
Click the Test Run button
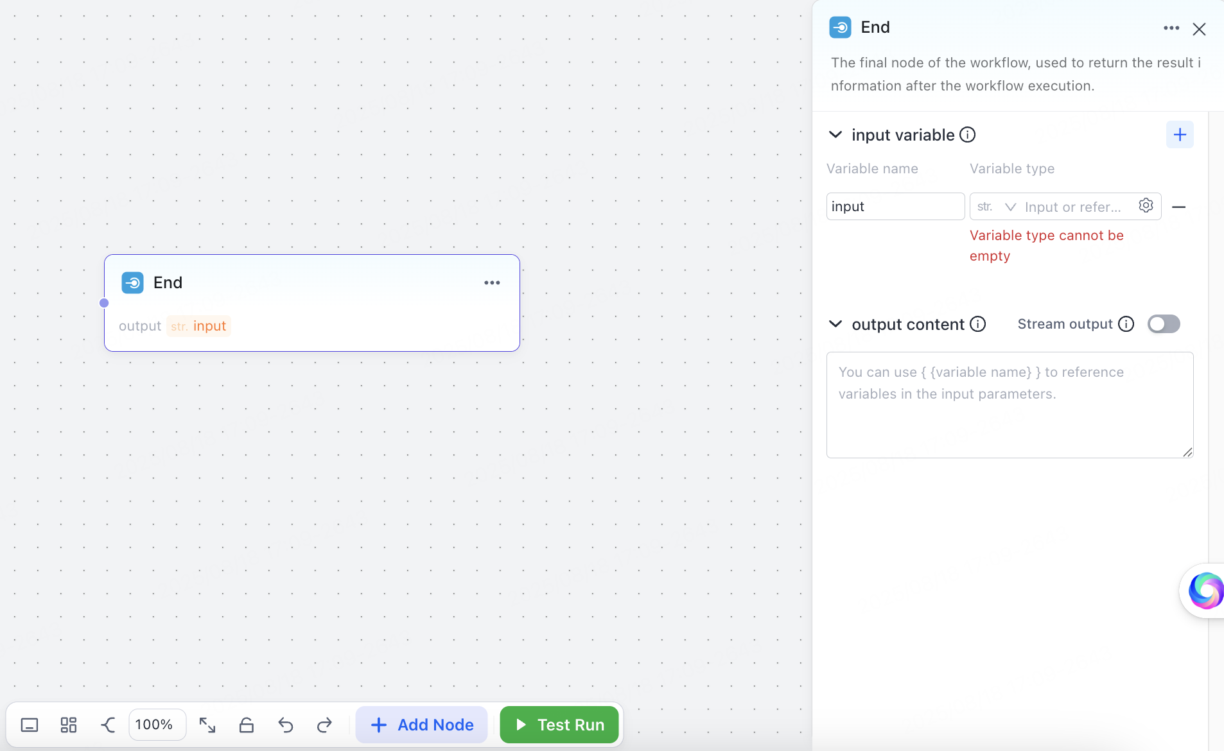(x=559, y=725)
